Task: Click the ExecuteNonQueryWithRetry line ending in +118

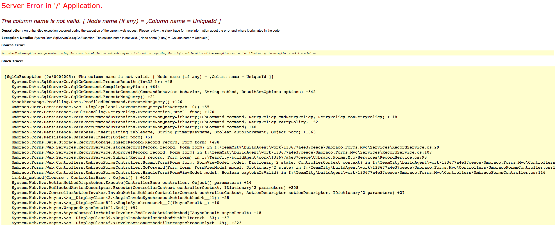Action: coord(204,117)
